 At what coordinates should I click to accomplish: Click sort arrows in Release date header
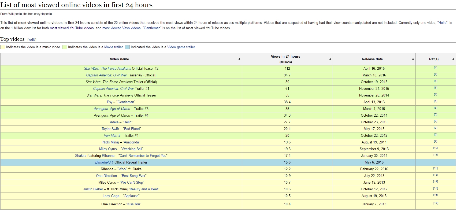[x=413, y=59]
